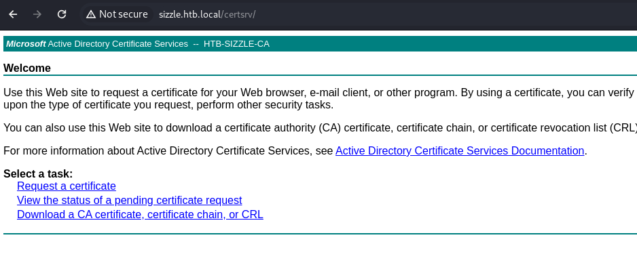Open Download a CA certificate, chain, or CRL

click(x=140, y=214)
